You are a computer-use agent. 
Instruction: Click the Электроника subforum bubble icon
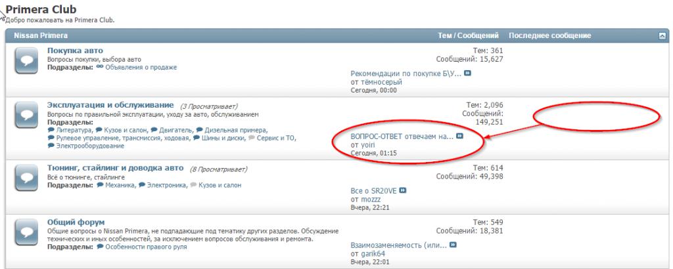[x=142, y=185]
